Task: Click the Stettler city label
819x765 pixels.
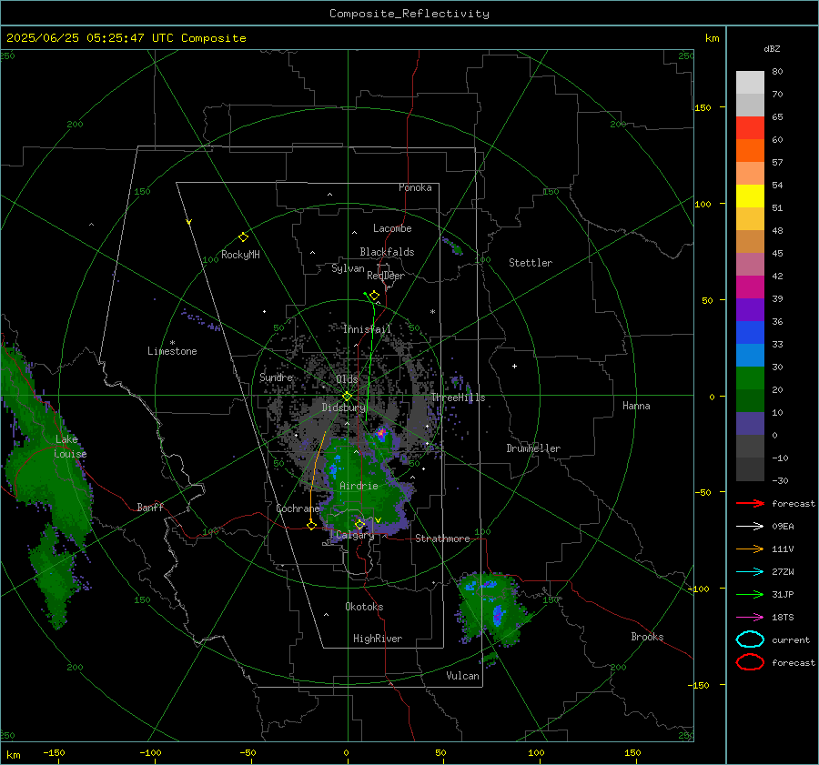Action: pyautogui.click(x=531, y=263)
